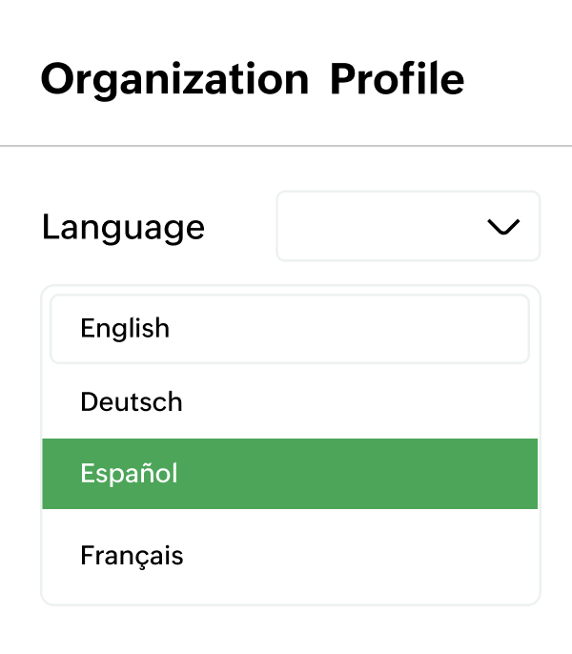Click the Deutsch list item text
Screen dimensions: 572x654
[x=132, y=401]
